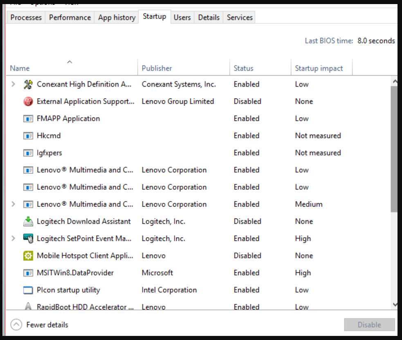Select the Logitech Download Assistant row
Screen dimensions: 402x340
pyautogui.click(x=199, y=221)
